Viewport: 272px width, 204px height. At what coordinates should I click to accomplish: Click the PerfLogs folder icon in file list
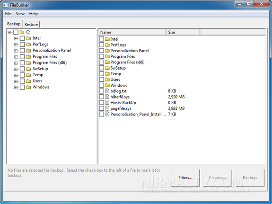(x=107, y=45)
